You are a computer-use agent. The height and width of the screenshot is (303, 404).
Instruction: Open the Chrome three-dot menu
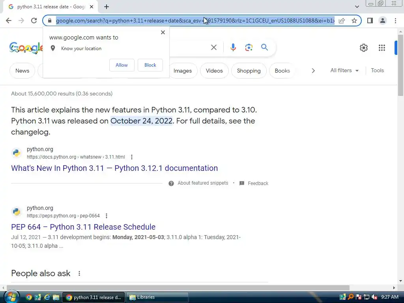click(395, 21)
